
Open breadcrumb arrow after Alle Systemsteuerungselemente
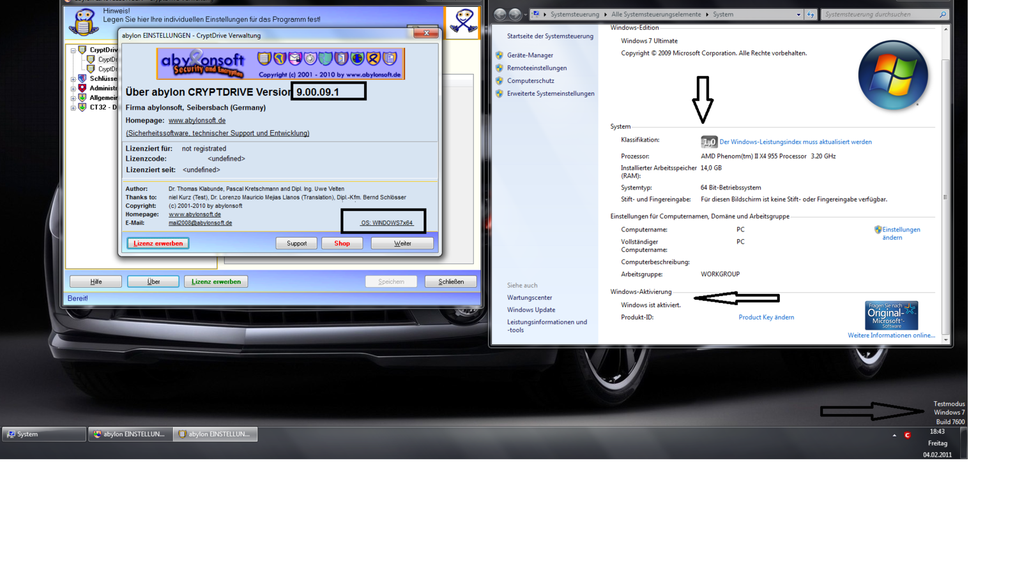point(707,14)
